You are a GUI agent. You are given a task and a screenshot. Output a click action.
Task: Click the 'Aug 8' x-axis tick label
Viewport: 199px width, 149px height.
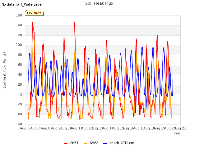click(45, 128)
